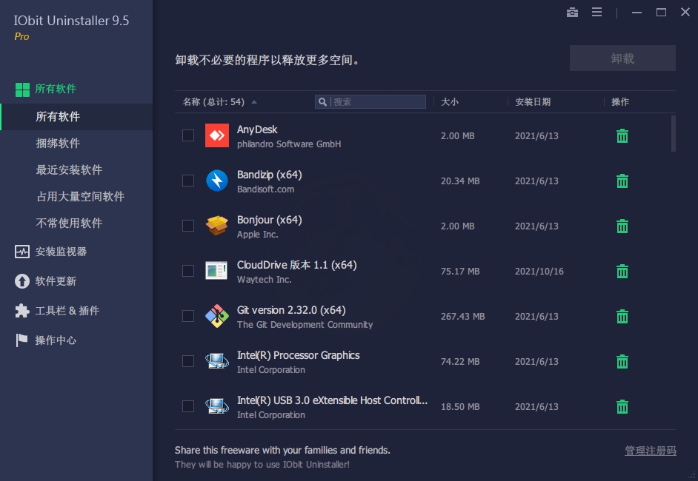Select Intel(R) Processor Graphics name
This screenshot has height=481, width=698.
pos(299,355)
